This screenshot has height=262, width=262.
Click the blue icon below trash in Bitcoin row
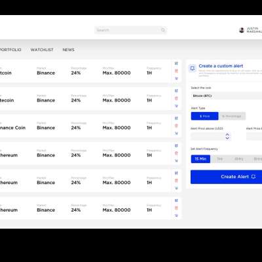coord(176,79)
